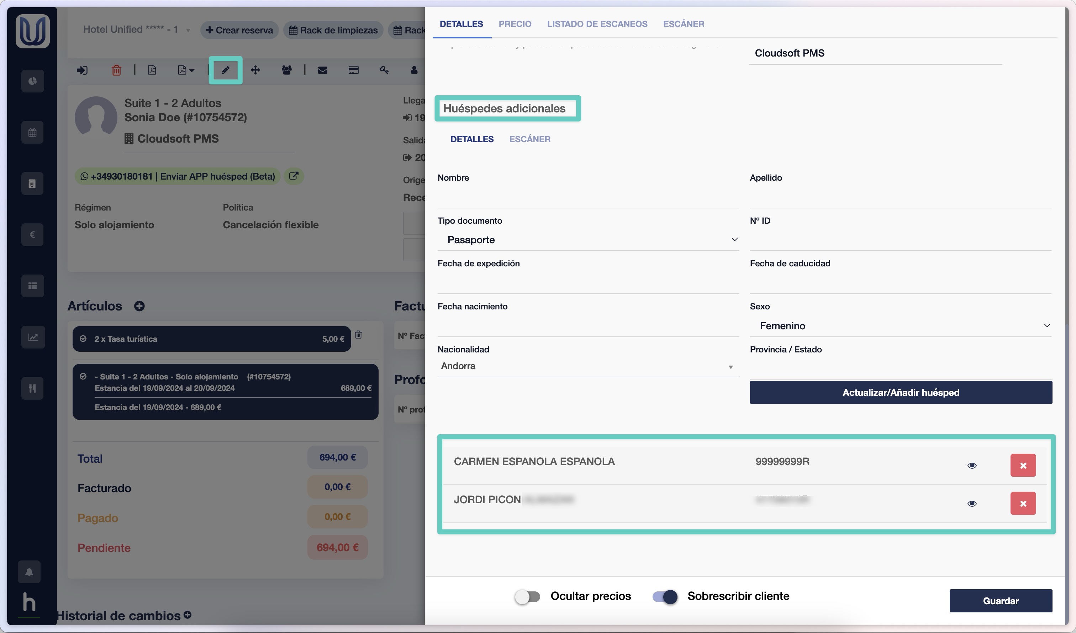This screenshot has width=1076, height=633.
Task: Open the Tipo documento Pasaporte dropdown
Action: click(x=588, y=240)
